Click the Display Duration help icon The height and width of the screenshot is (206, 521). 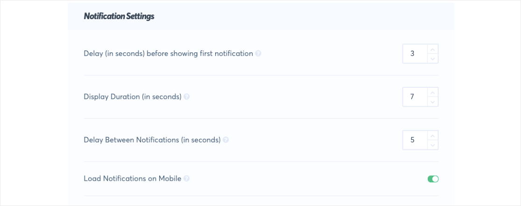click(x=187, y=97)
